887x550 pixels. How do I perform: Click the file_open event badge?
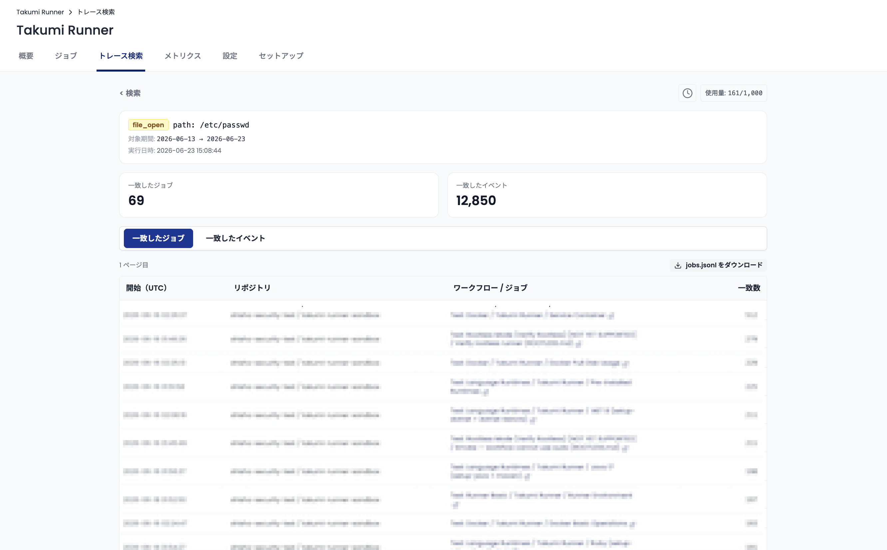(148, 125)
